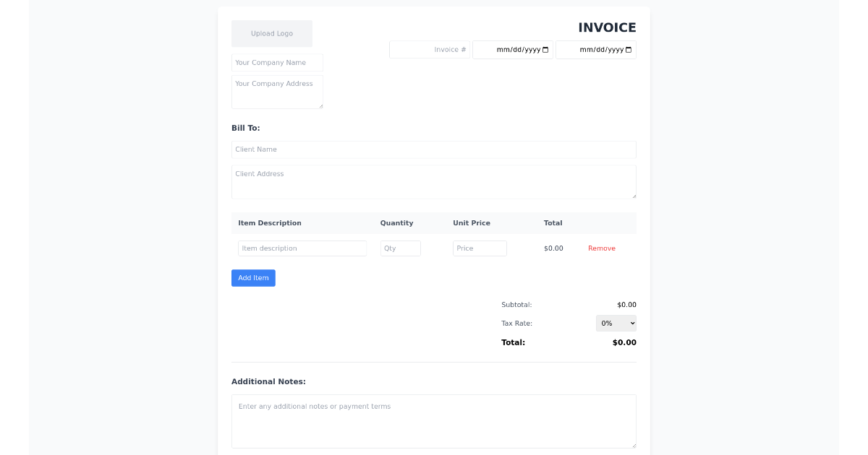Image resolution: width=868 pixels, height=455 pixels.
Task: Focus the Client Name field
Action: coord(433,149)
